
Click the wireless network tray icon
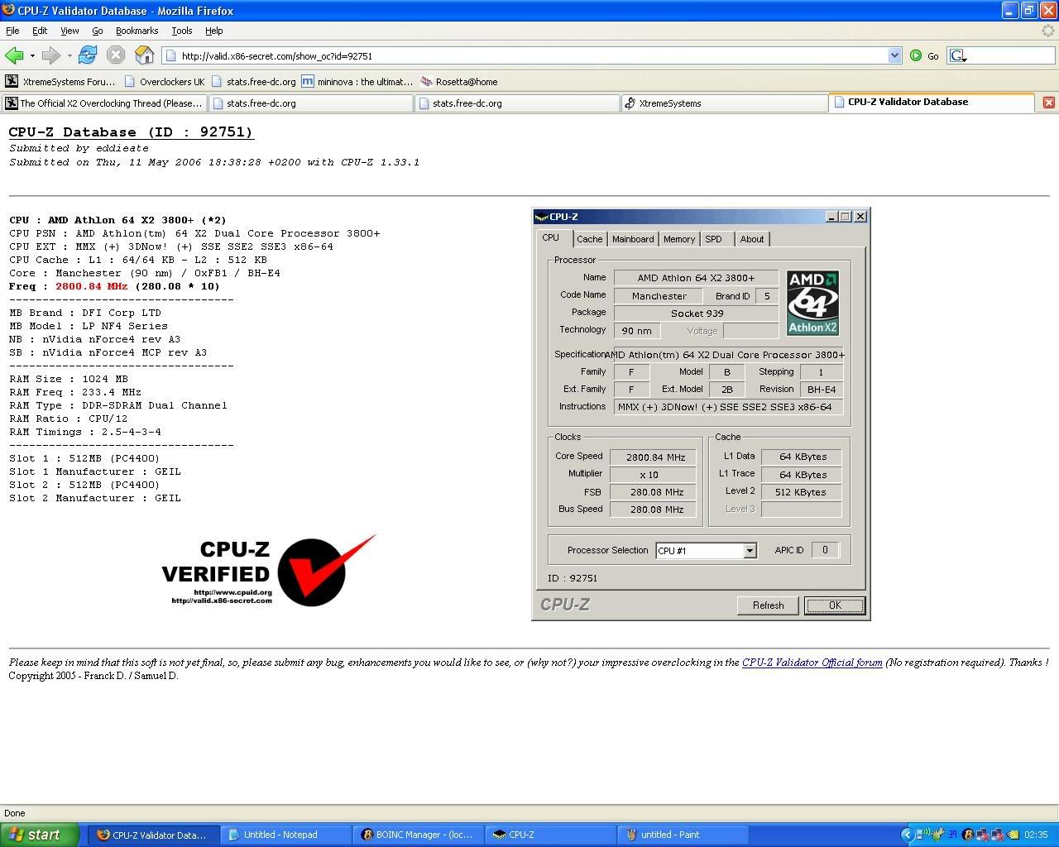tap(922, 834)
